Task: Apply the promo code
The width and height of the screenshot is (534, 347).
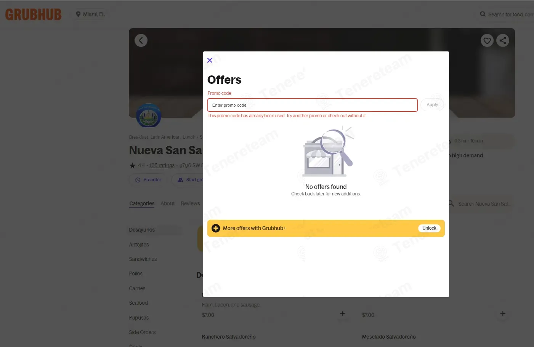Action: coord(432,105)
